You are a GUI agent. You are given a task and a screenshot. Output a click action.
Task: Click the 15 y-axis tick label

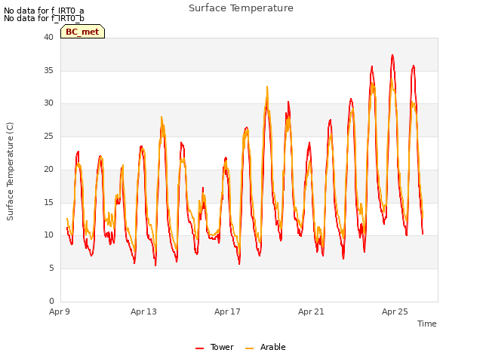[x=48, y=202]
